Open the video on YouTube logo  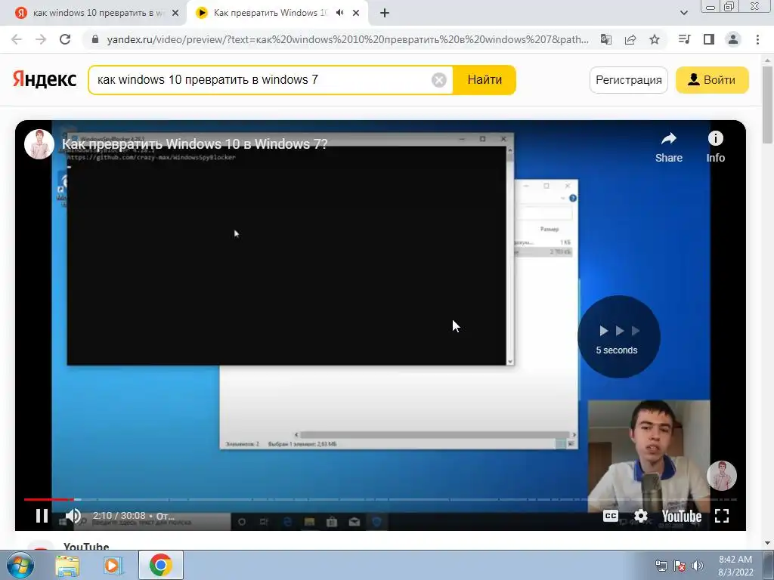coord(682,517)
